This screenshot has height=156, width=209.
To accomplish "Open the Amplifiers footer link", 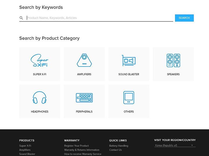I will click(x=25, y=150).
